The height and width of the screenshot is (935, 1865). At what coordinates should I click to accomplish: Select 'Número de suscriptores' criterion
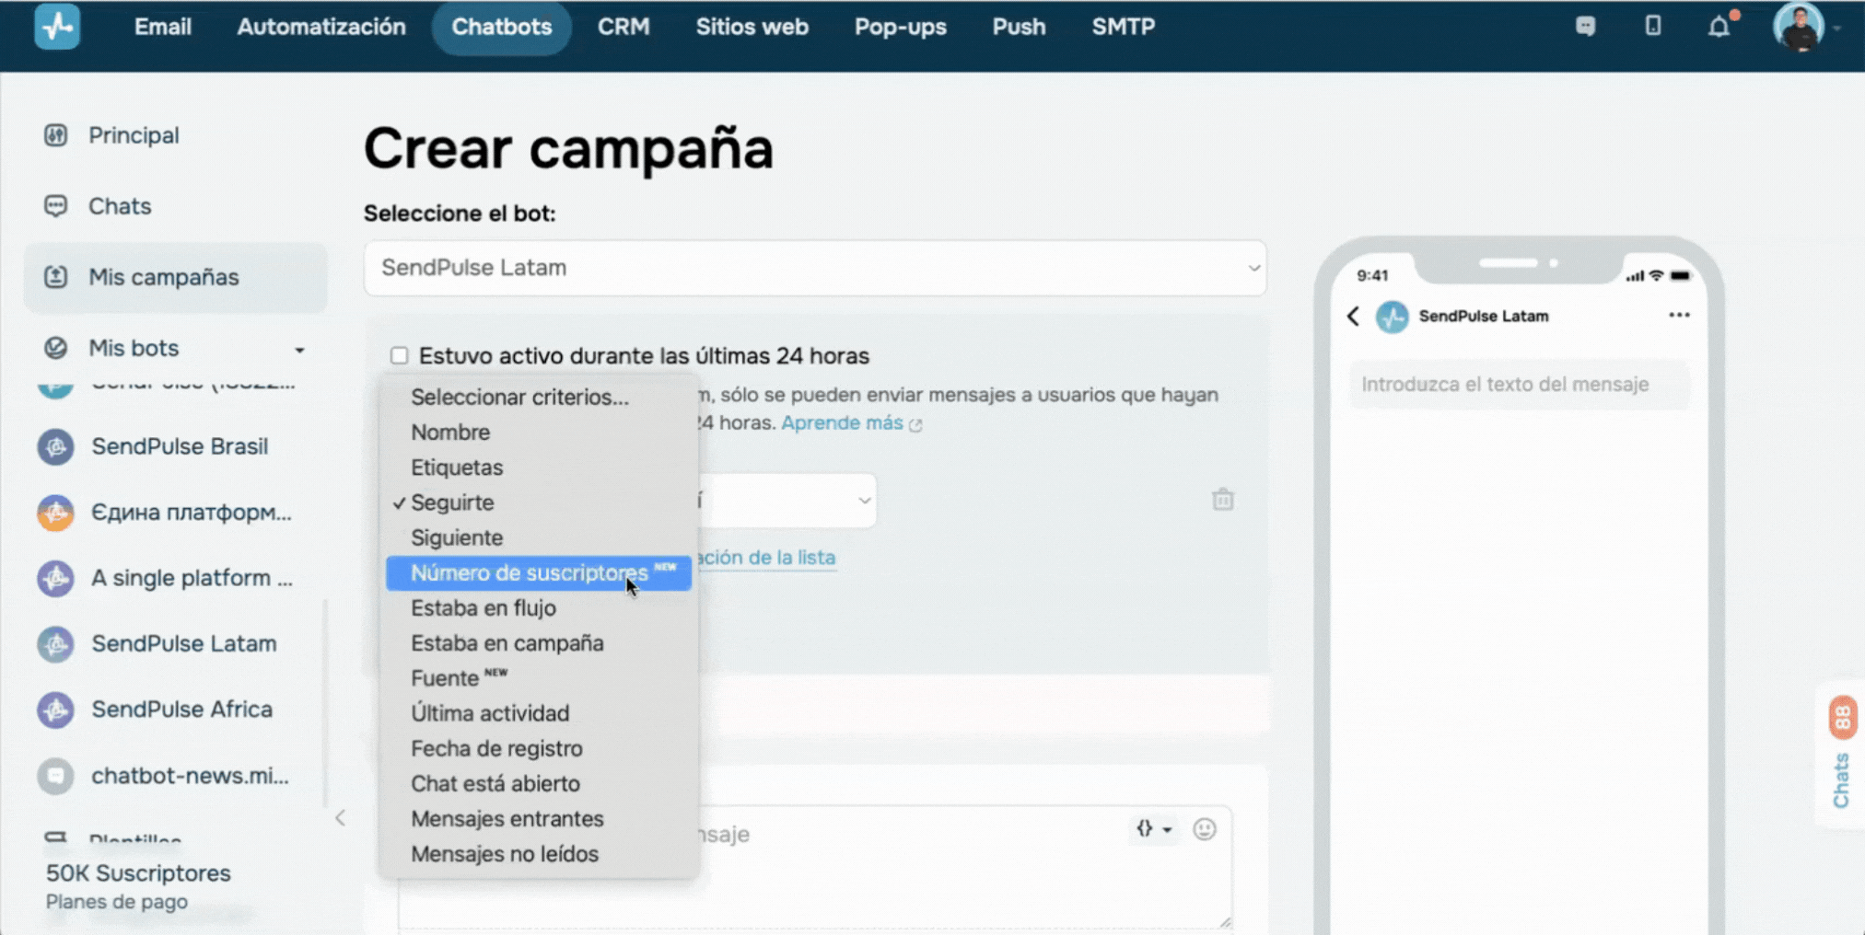pyautogui.click(x=530, y=573)
